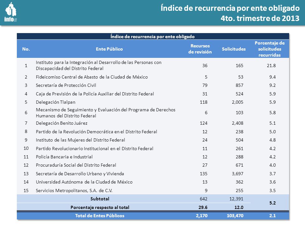Click the 'Total de Entes Públicos' label
Image resolution: width=305 pixels, height=229 pixels.
100,216
